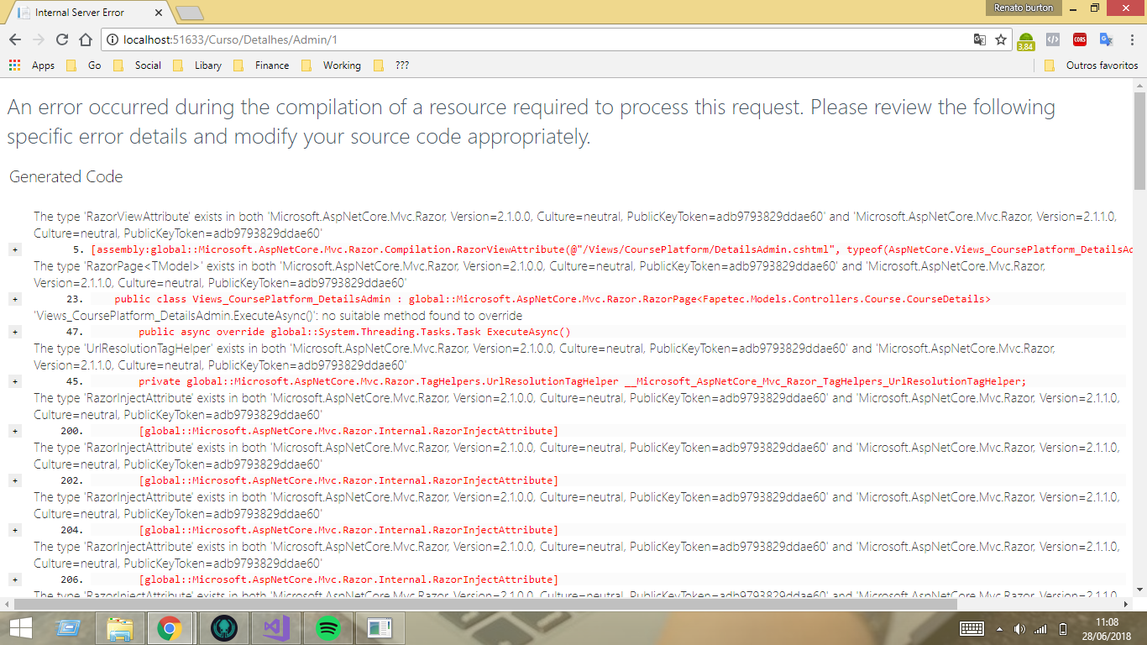This screenshot has height=645, width=1147.
Task: Click the volume icon in the system tray
Action: [1020, 627]
